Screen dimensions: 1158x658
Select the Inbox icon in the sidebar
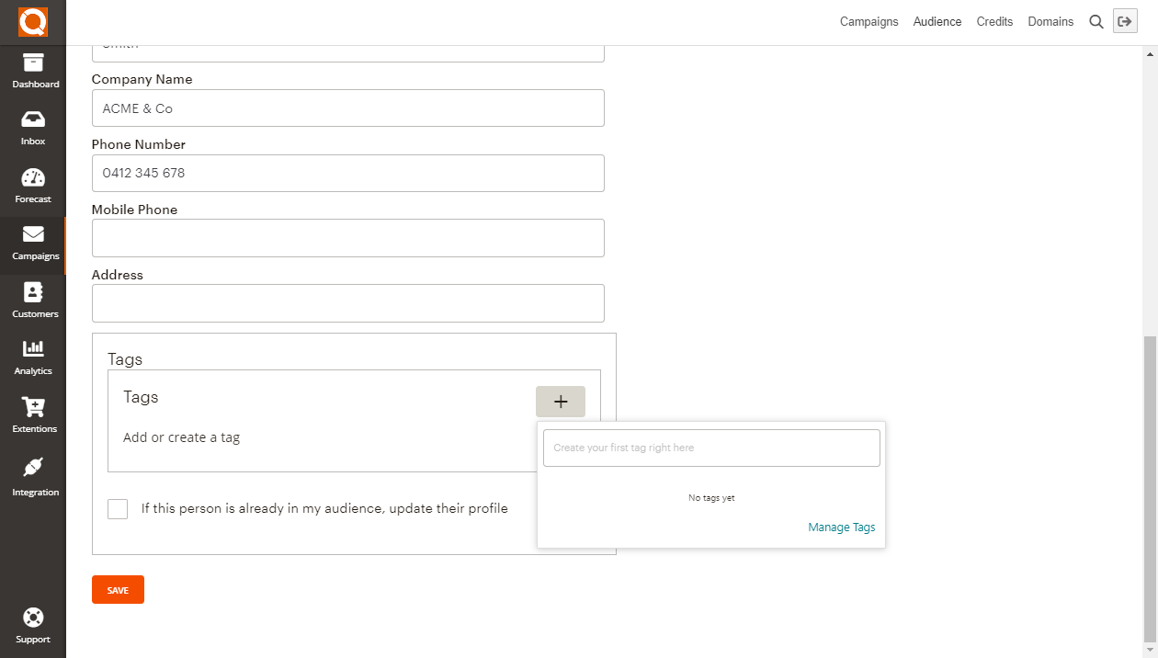pos(33,127)
